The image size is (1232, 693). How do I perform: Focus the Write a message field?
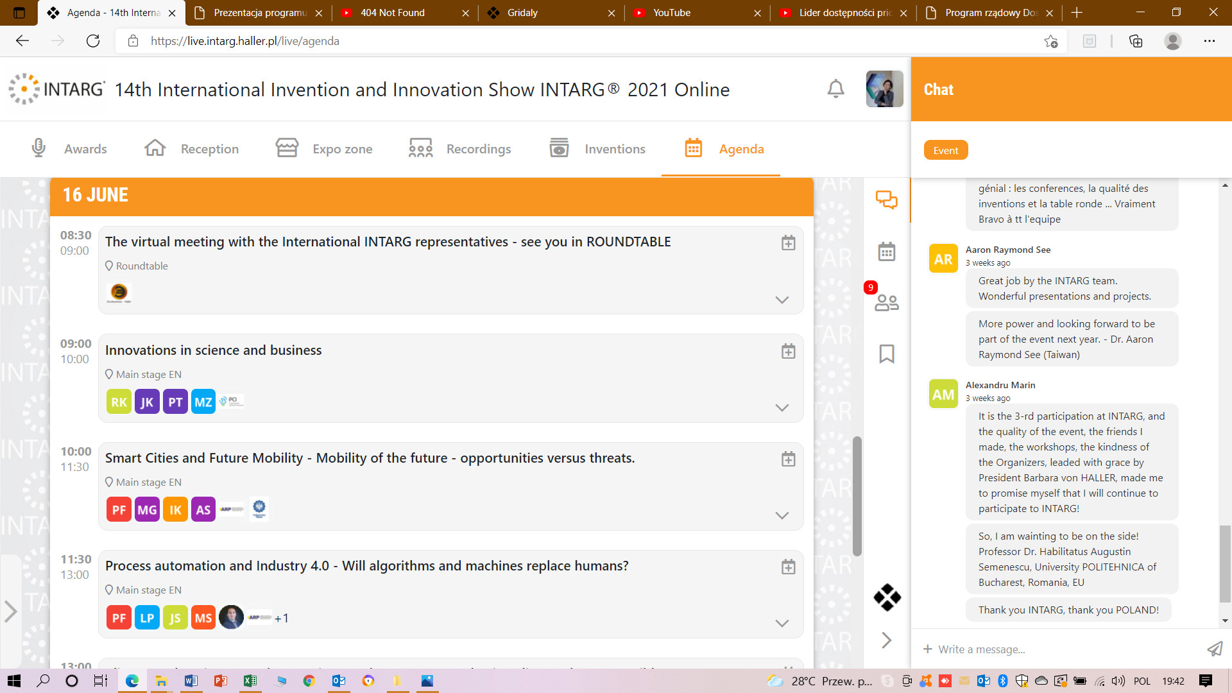tap(1065, 649)
